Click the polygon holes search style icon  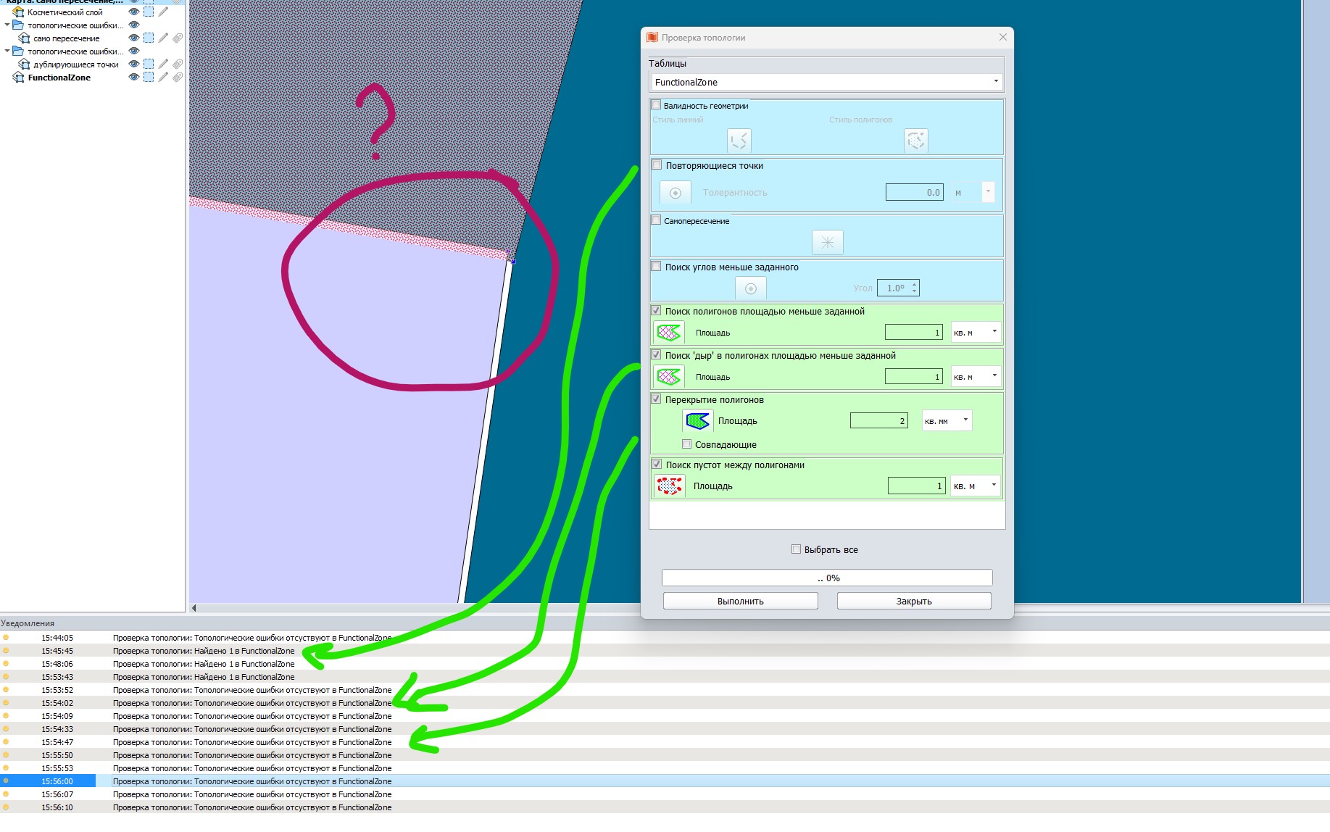click(668, 377)
